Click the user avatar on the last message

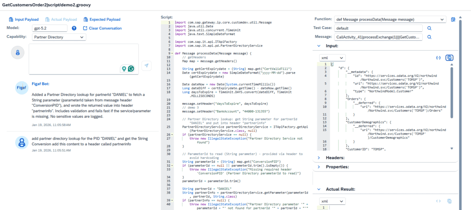pos(22,143)
